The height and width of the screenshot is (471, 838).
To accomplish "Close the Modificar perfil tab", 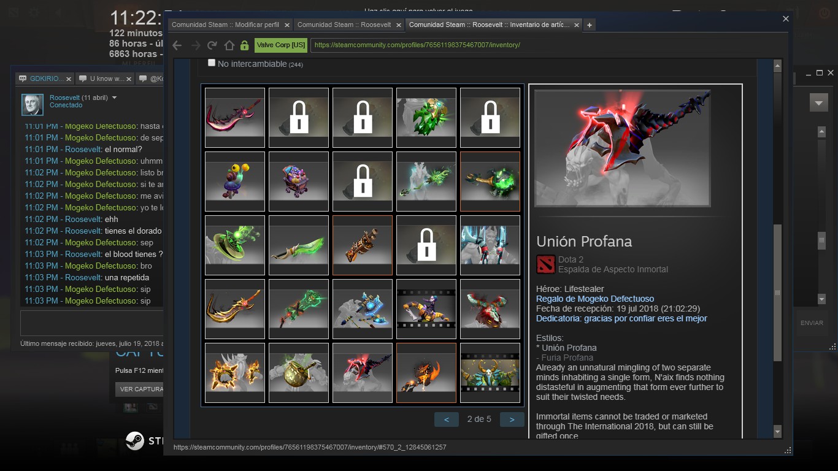I will (x=286, y=25).
